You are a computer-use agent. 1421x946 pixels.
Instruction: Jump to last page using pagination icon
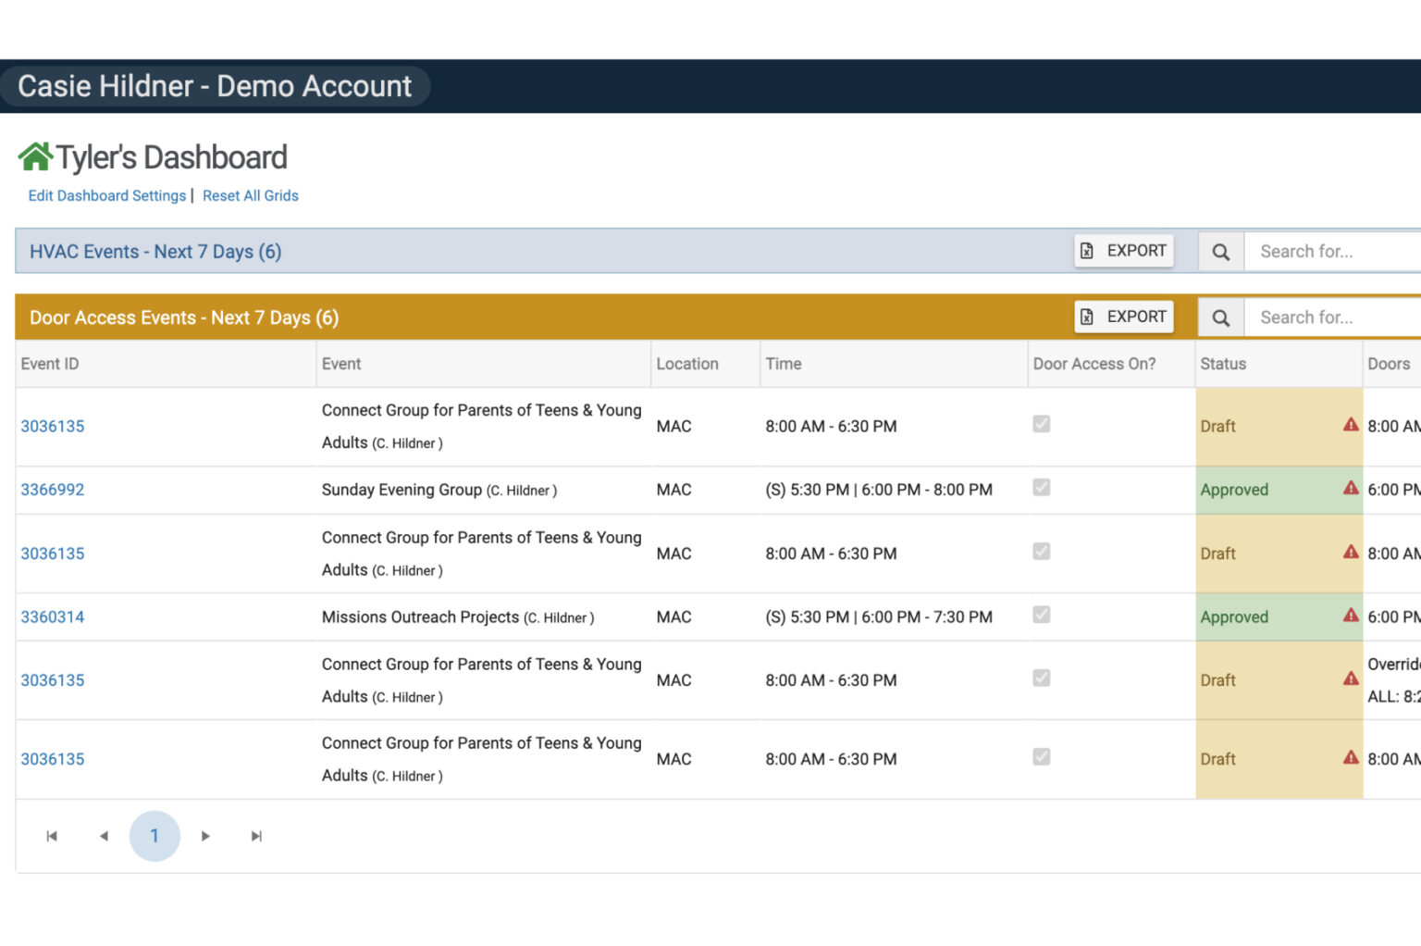255,835
